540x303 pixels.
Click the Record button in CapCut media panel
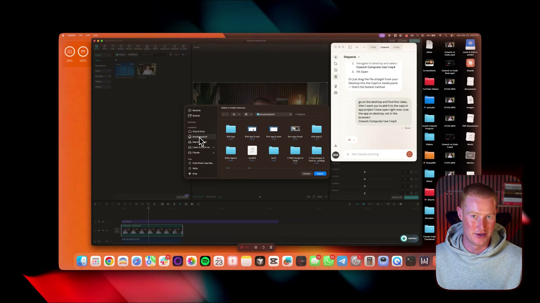pyautogui.click(x=133, y=55)
